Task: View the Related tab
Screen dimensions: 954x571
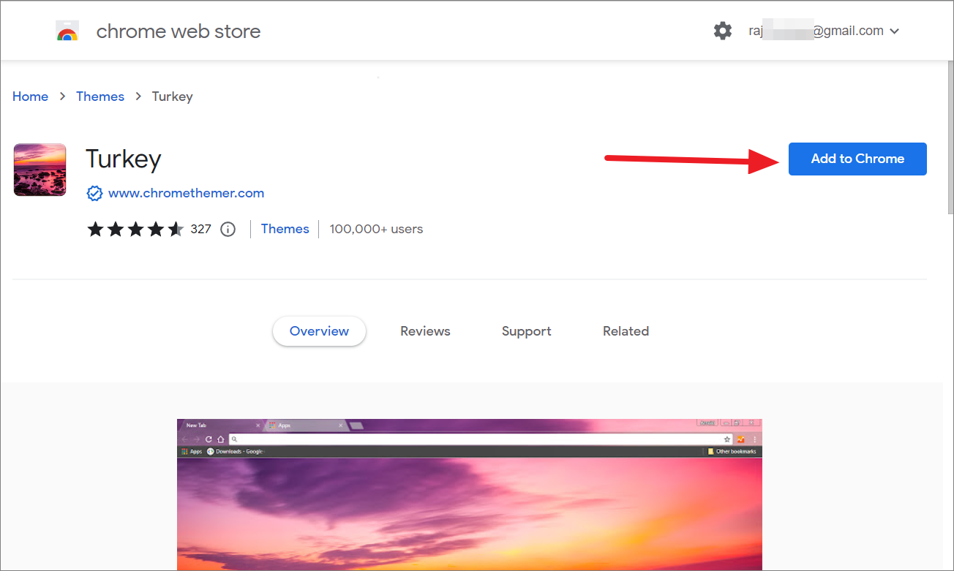Action: pos(626,331)
